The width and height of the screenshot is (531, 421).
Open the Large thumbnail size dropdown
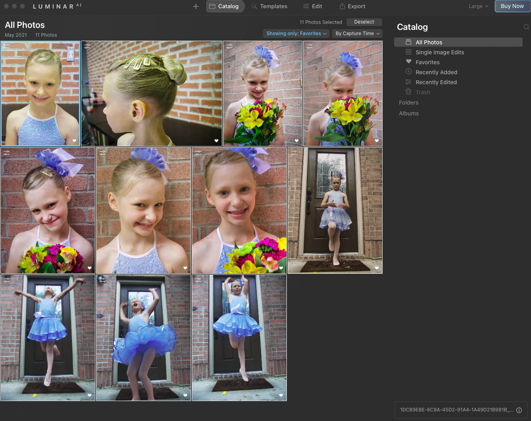478,6
